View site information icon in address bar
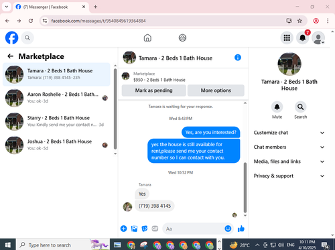The image size is (335, 250). 45,21
